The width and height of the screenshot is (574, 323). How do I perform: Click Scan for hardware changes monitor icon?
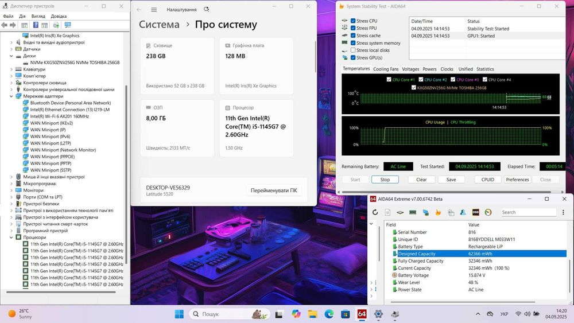click(x=68, y=25)
